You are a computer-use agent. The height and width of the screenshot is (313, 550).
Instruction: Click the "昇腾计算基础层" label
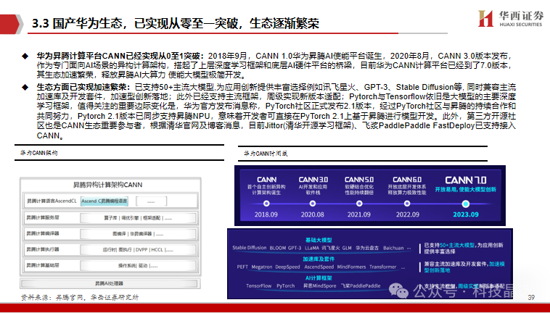click(43, 265)
